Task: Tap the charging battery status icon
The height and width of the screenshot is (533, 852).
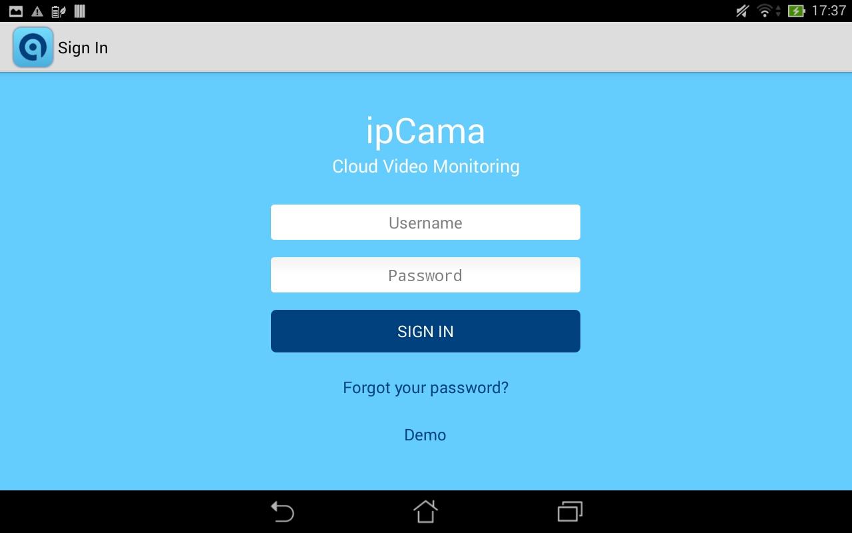Action: click(x=796, y=11)
